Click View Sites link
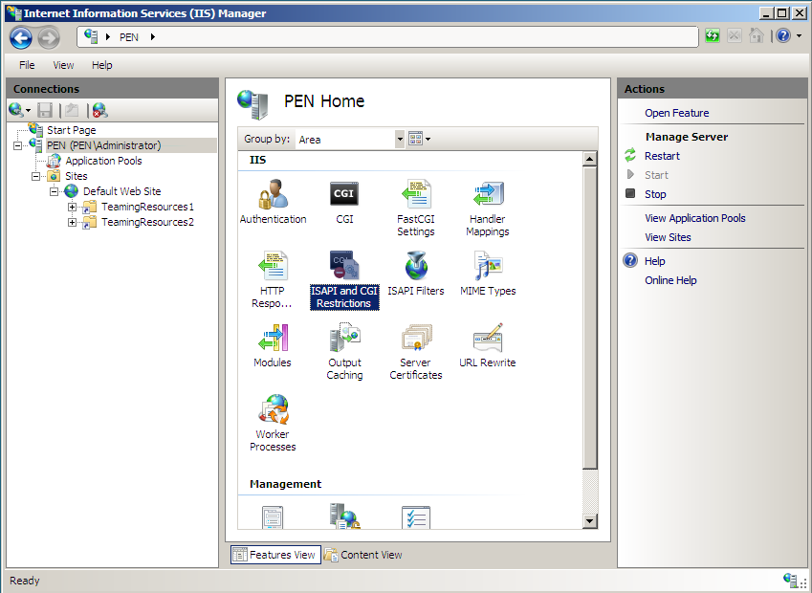The image size is (812, 593). (x=668, y=237)
